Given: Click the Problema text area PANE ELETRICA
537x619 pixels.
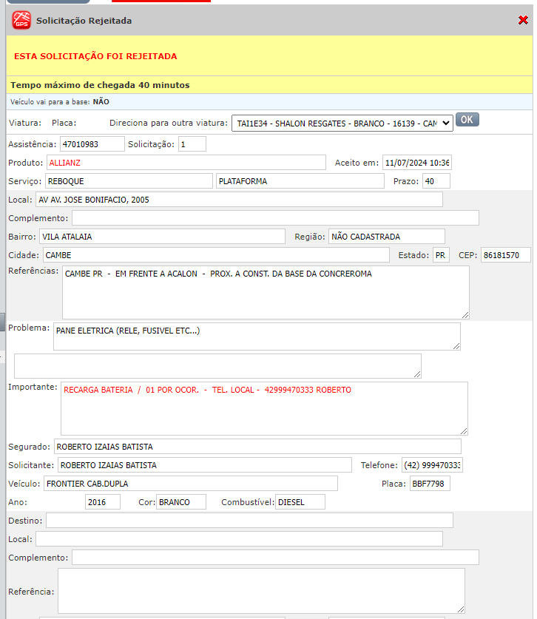Looking at the screenshot, I should click(x=257, y=336).
